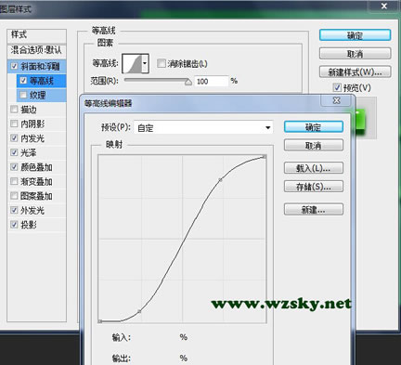This screenshot has height=365, width=401.
Task: Select the upper middle curve control point
Action: (220, 179)
